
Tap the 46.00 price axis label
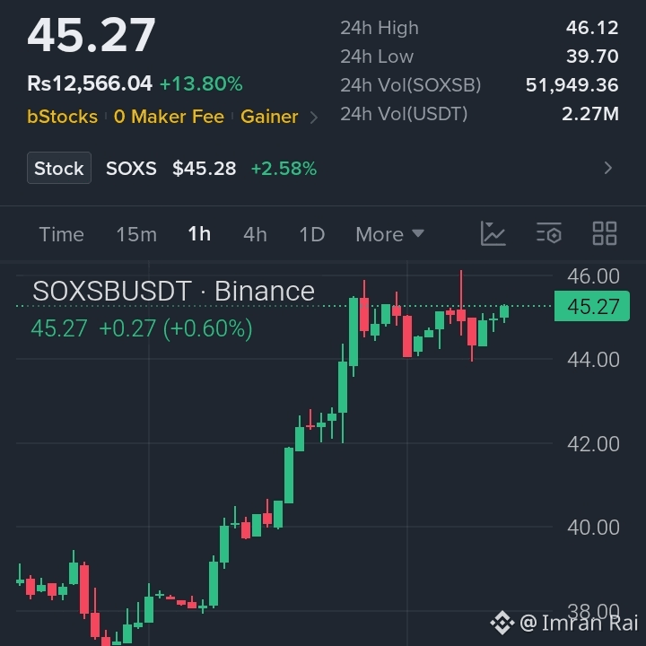click(593, 276)
